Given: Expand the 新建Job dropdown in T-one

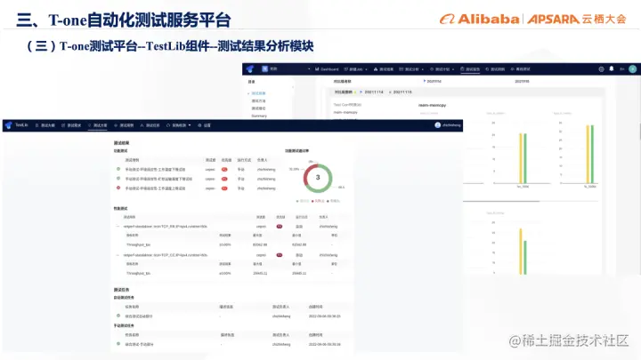Looking at the screenshot, I should point(355,69).
